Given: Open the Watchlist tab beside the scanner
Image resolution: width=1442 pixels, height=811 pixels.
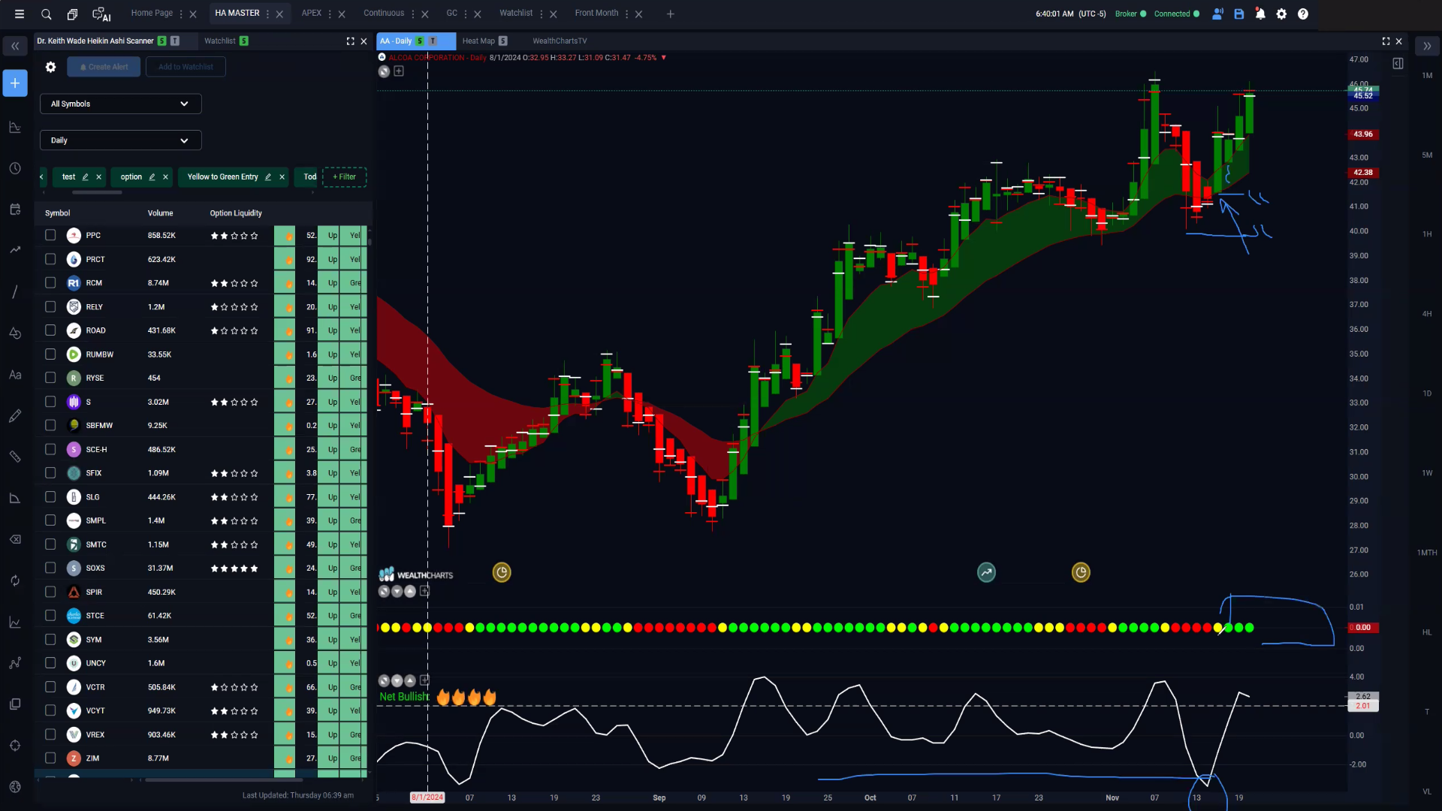Looking at the screenshot, I should pos(220,41).
